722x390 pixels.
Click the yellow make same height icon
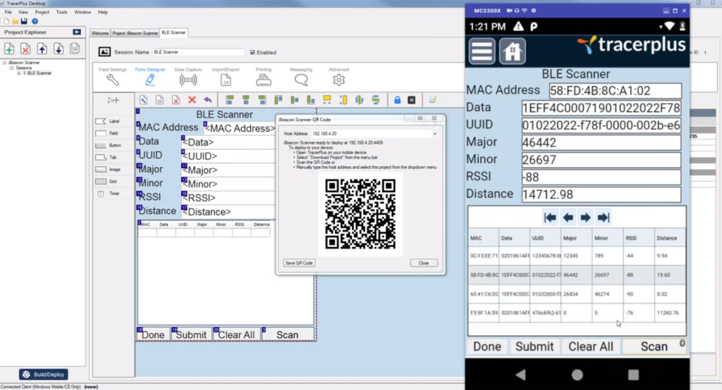(x=343, y=100)
